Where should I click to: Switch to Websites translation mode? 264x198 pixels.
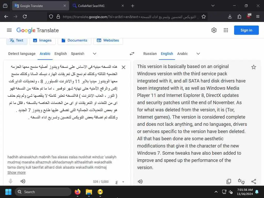click(x=108, y=40)
